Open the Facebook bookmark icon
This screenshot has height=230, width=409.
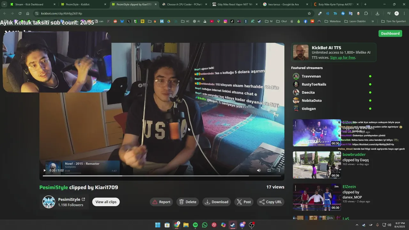[x=305, y=21]
